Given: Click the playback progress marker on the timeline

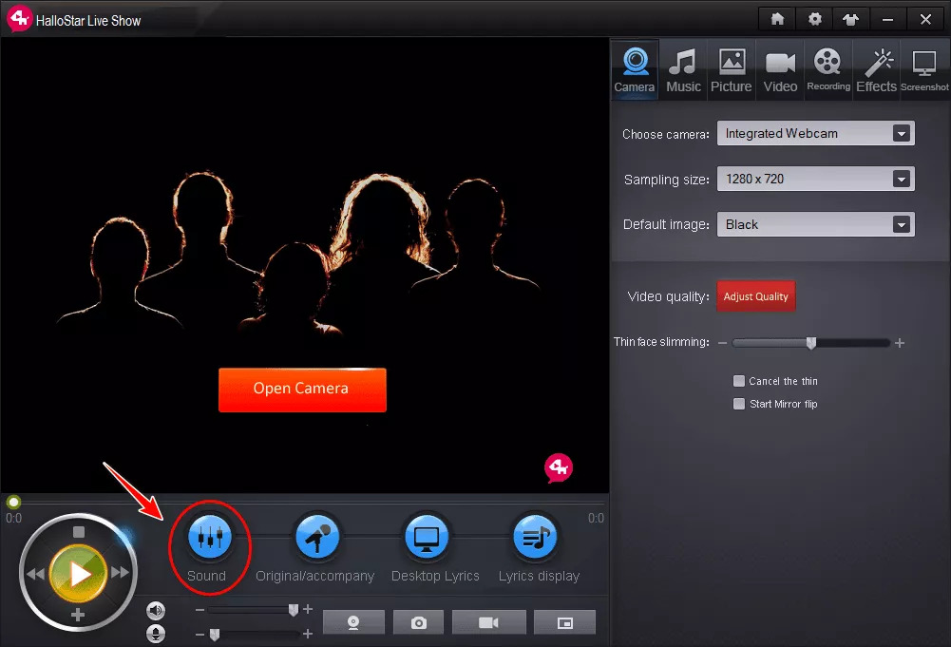Looking at the screenshot, I should [x=13, y=502].
